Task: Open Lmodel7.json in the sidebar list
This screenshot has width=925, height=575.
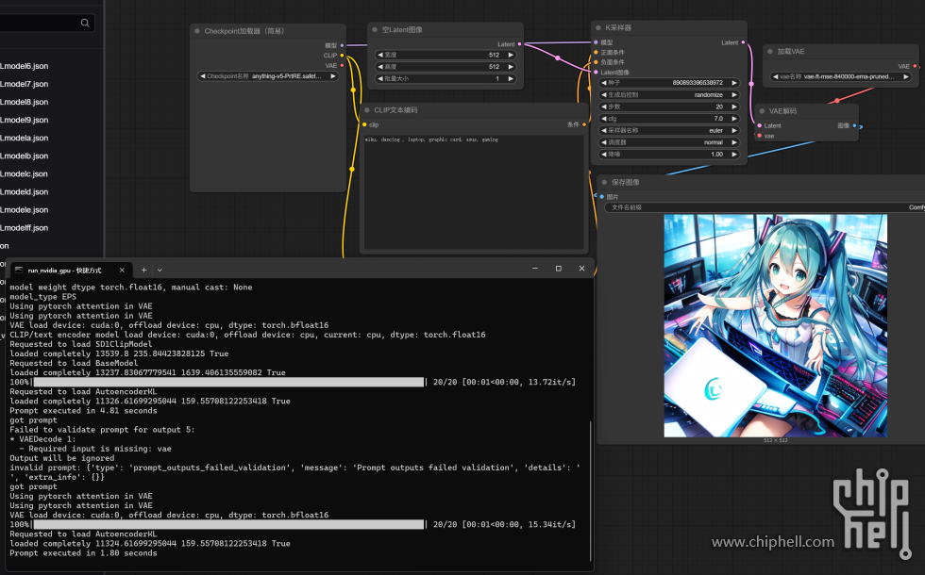Action: pyautogui.click(x=25, y=84)
